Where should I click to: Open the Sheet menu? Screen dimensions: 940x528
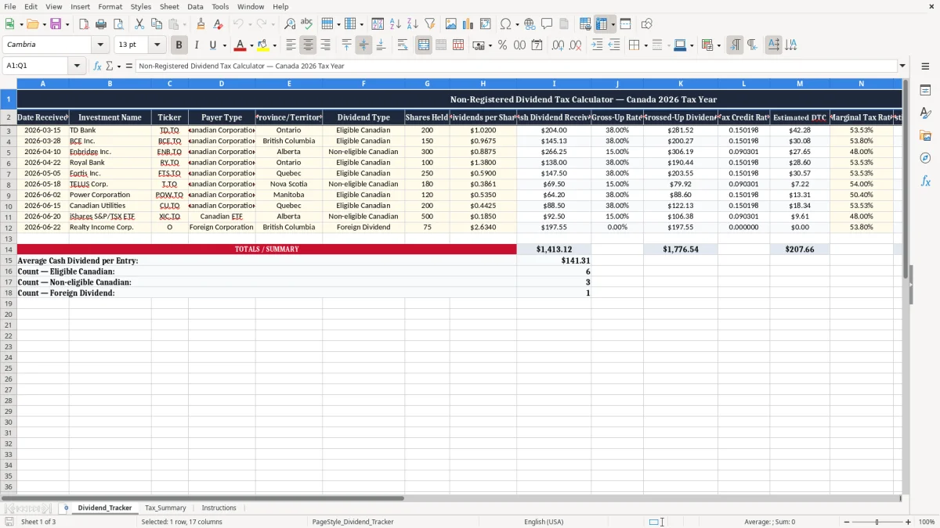pos(169,6)
